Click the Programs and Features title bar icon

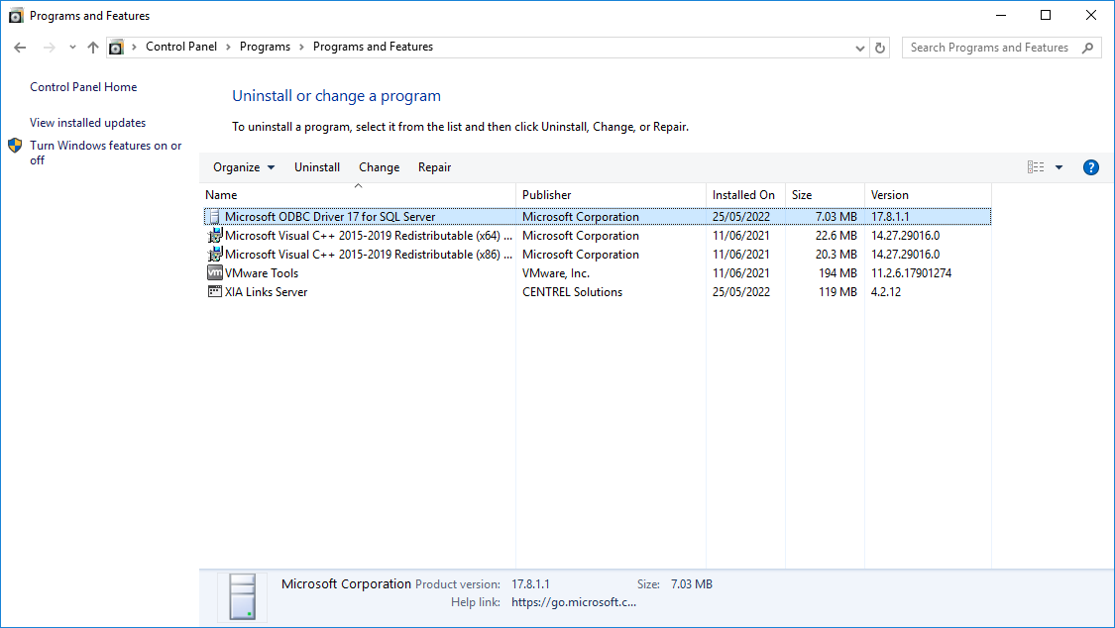click(x=16, y=16)
